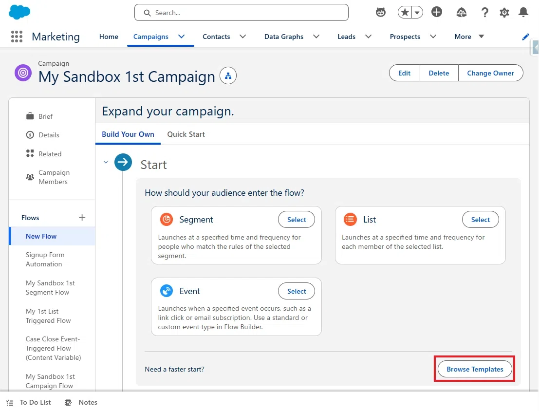Viewport: 539px width, 411px height.
Task: Select the Segment entry option
Action: tap(297, 220)
